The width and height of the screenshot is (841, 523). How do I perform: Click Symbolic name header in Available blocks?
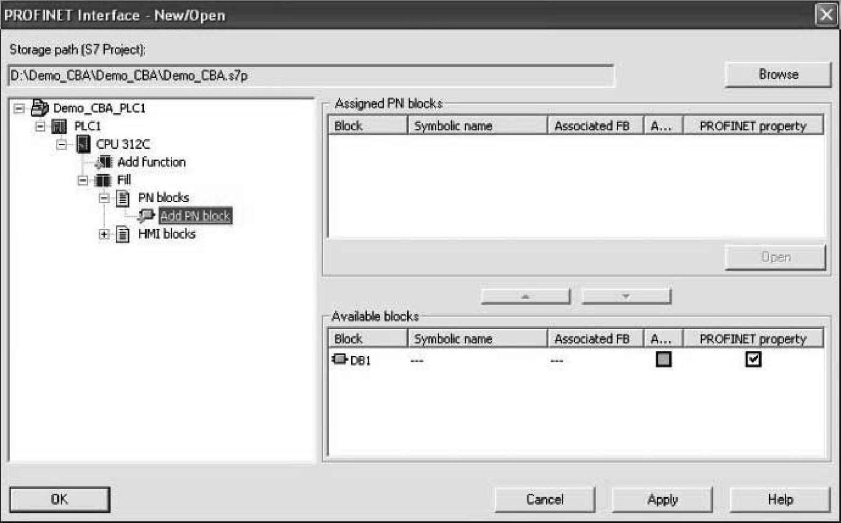tap(478, 339)
